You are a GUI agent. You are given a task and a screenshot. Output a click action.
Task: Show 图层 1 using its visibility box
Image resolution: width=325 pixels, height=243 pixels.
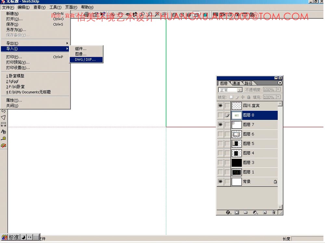[x=220, y=172]
